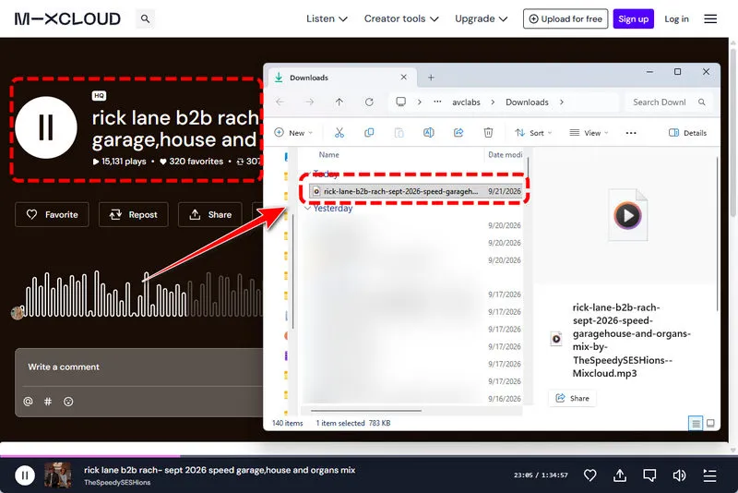Open the breadcrumb ellipsis overflow
Screen dimensions: 738x493
[437, 102]
